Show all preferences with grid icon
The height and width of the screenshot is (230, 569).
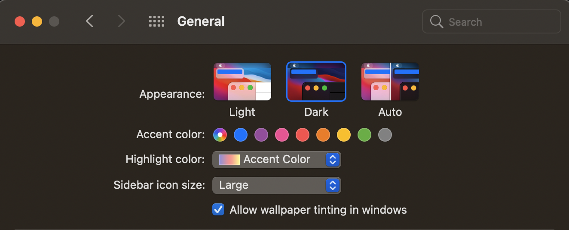(156, 21)
